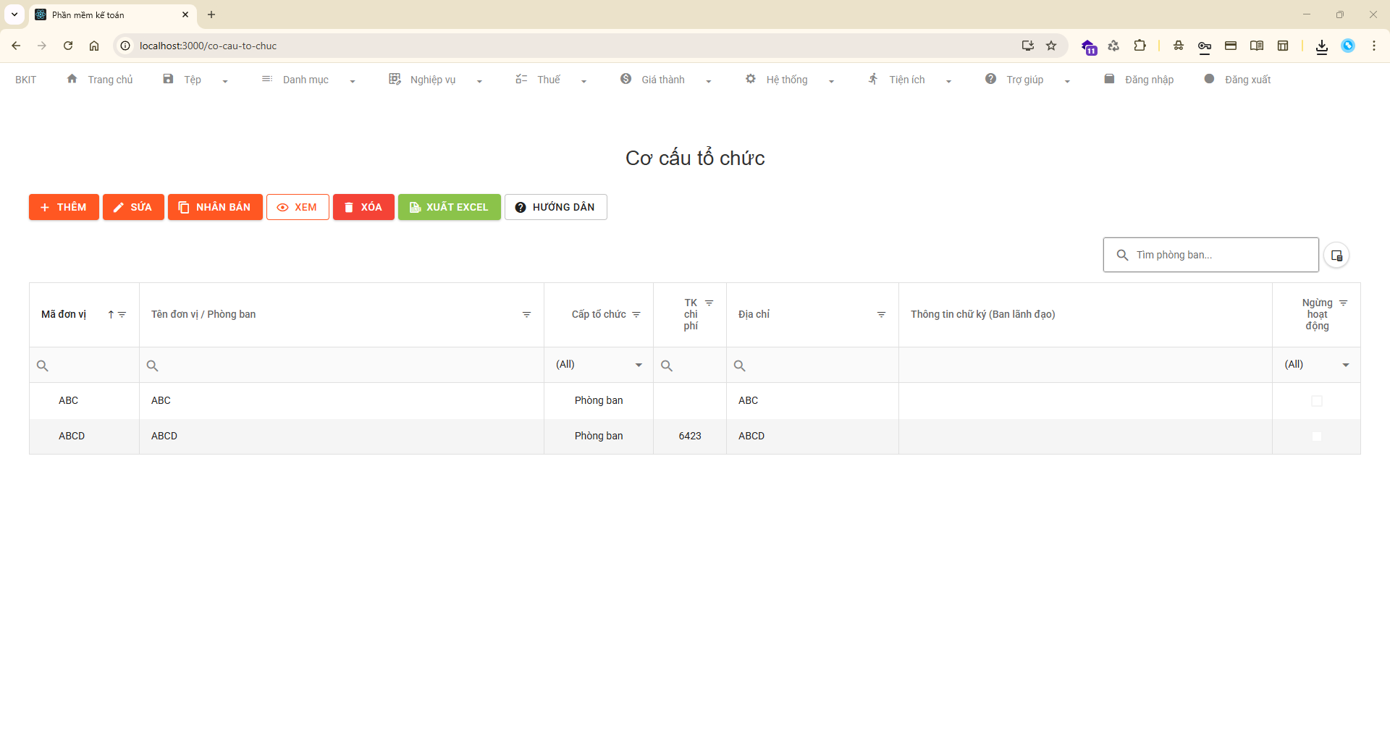Open filter icon of Ngừng hoạt động column

(x=1344, y=303)
